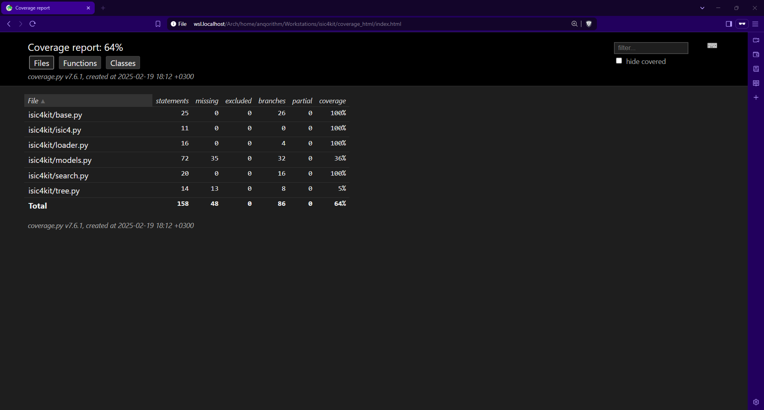This screenshot has height=410, width=764.
Task: Switch to the Classes tab
Action: tap(123, 63)
